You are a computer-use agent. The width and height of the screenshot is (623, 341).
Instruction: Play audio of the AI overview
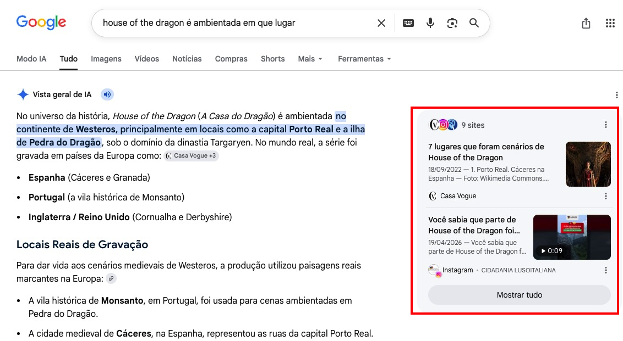(x=107, y=94)
